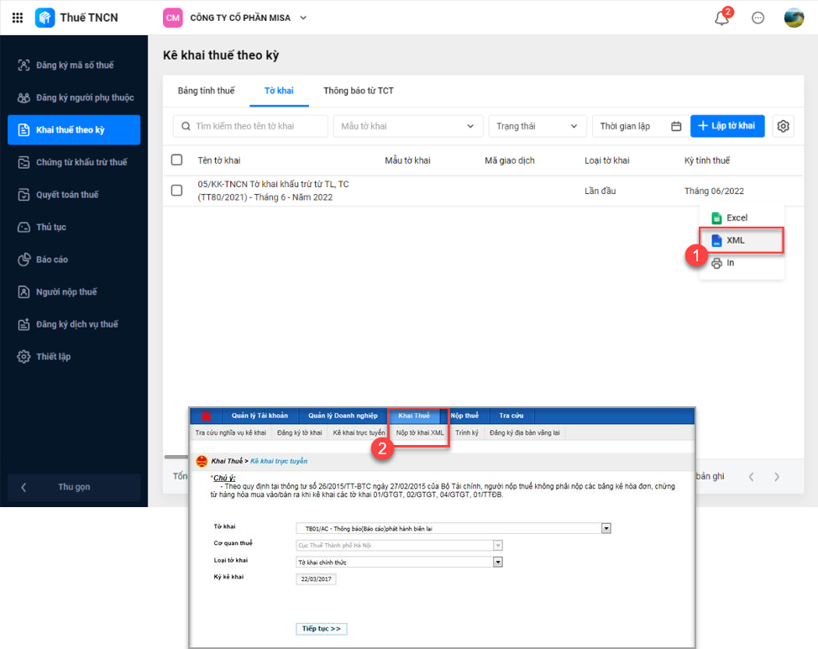Open the user profile avatar
The height and width of the screenshot is (649, 818).
click(x=794, y=18)
